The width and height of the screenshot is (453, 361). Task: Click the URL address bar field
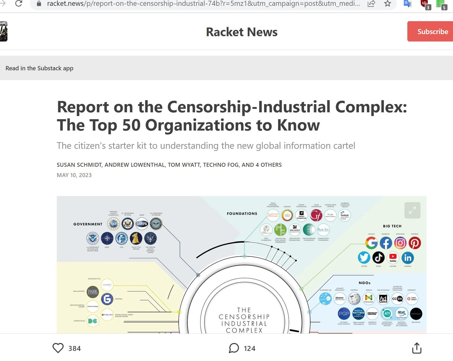203,4
